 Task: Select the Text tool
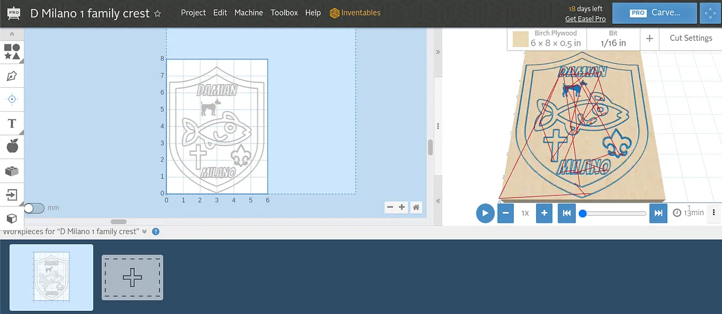coord(11,123)
